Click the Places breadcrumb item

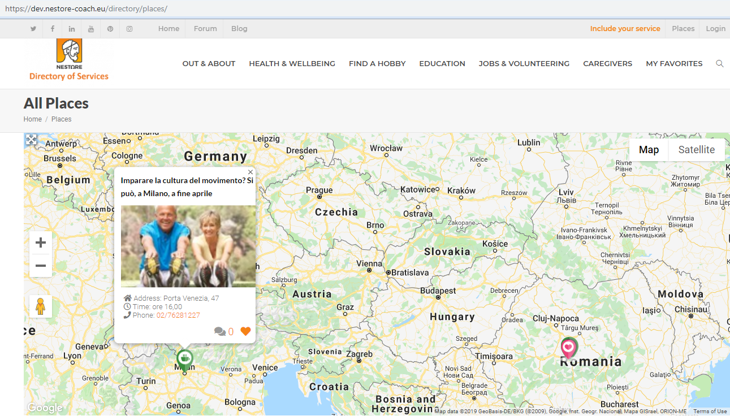pyautogui.click(x=61, y=119)
